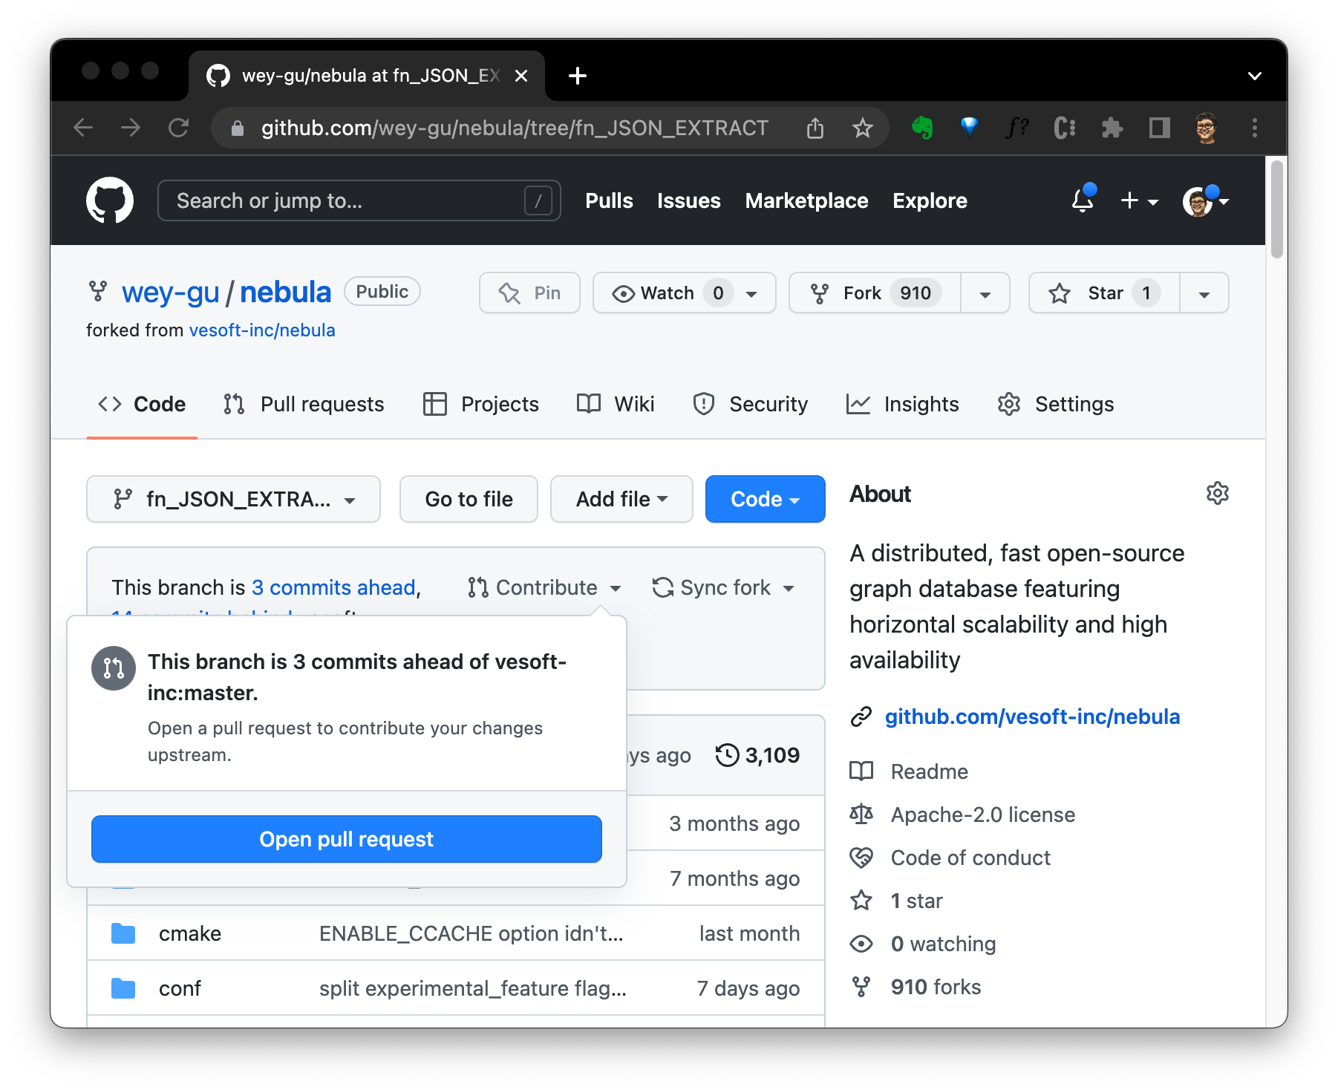Toggle Watch on the repository
The width and height of the screenshot is (1338, 1090).
pos(684,293)
